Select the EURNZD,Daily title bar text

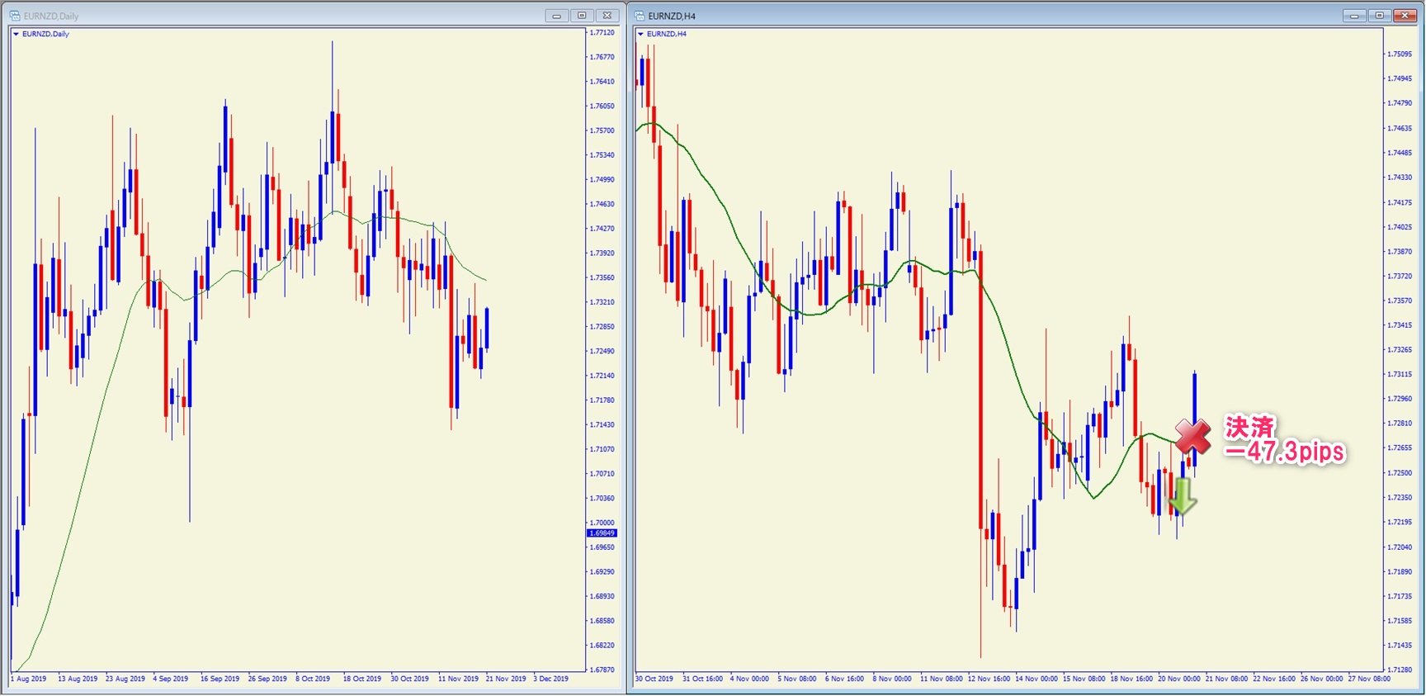[51, 16]
